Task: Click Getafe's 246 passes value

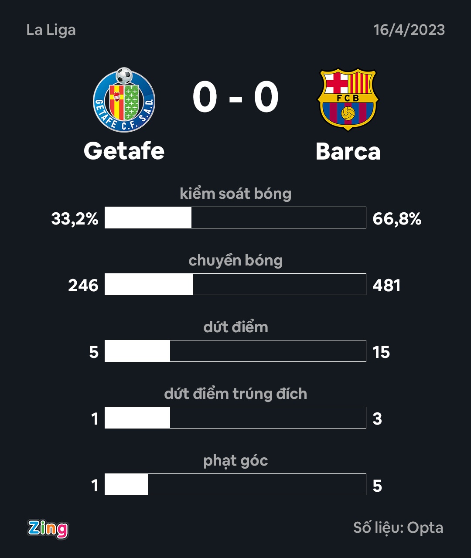Action: click(x=83, y=286)
